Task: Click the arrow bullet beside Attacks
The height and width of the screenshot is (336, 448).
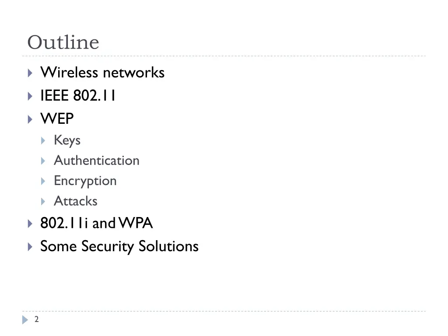Action: click(43, 201)
